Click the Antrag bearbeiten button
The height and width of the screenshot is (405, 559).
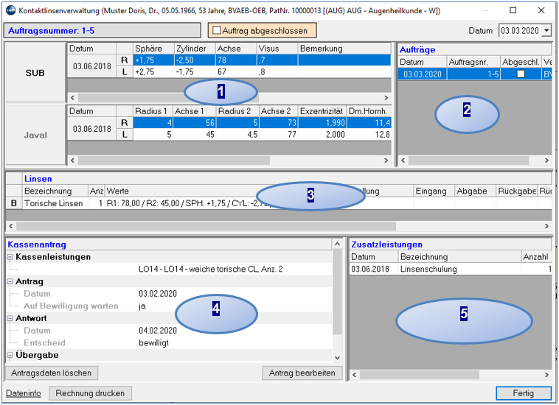[x=302, y=373]
